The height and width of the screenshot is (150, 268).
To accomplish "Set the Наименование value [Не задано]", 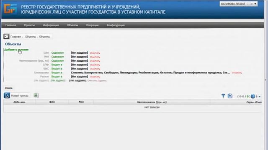I will click(79, 61).
